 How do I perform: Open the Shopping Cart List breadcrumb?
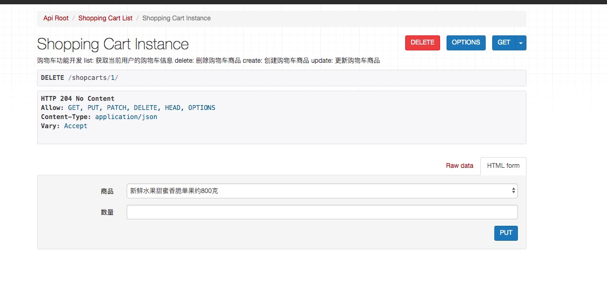click(x=105, y=18)
